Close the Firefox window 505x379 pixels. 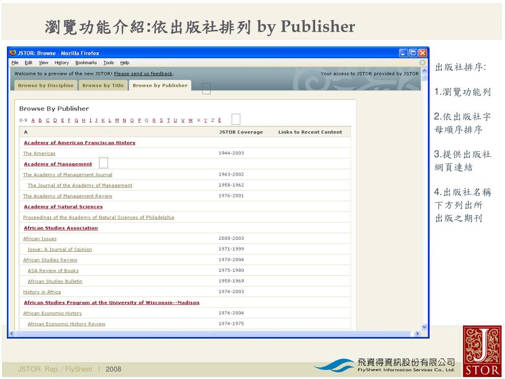pos(423,53)
